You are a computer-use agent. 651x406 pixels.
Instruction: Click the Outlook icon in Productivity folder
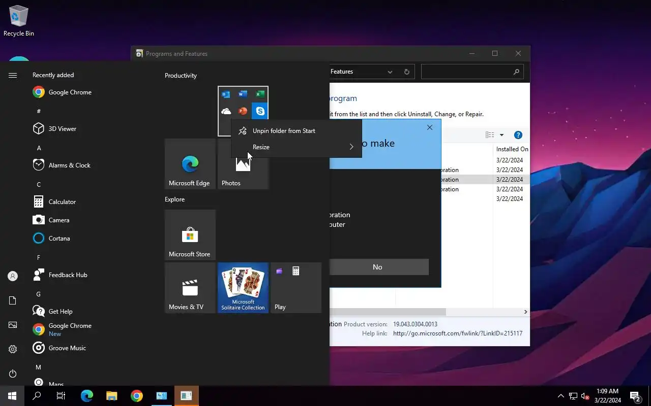226,94
